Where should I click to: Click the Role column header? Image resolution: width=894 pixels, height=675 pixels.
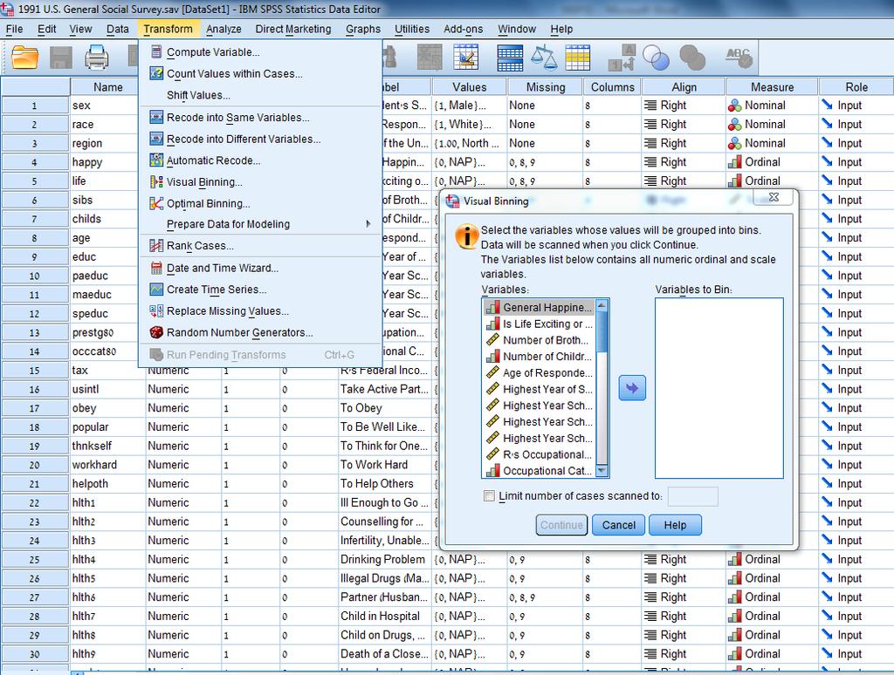pos(856,87)
